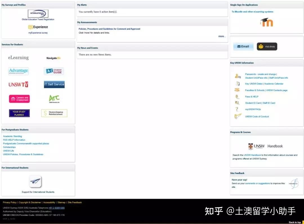Viewport: 304px width, 224px height.
Task: Click Back to top
Action: (x=295, y=222)
